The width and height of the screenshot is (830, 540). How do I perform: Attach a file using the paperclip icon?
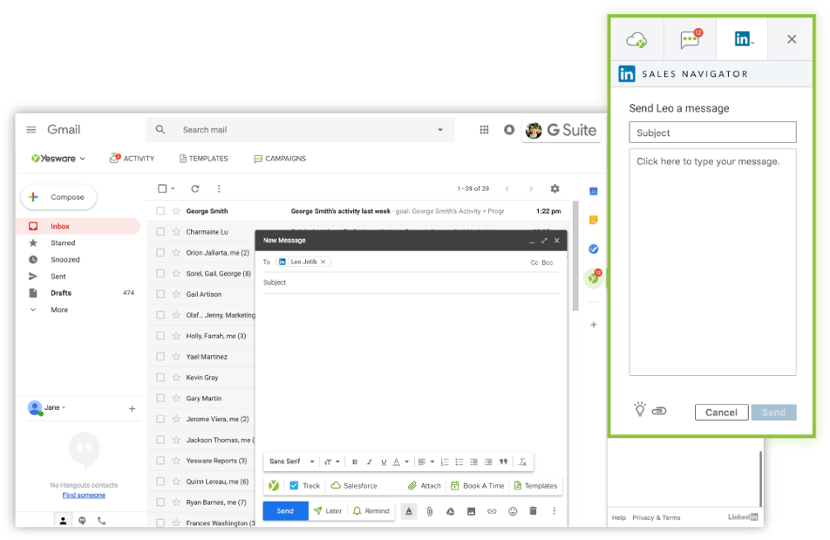point(430,511)
